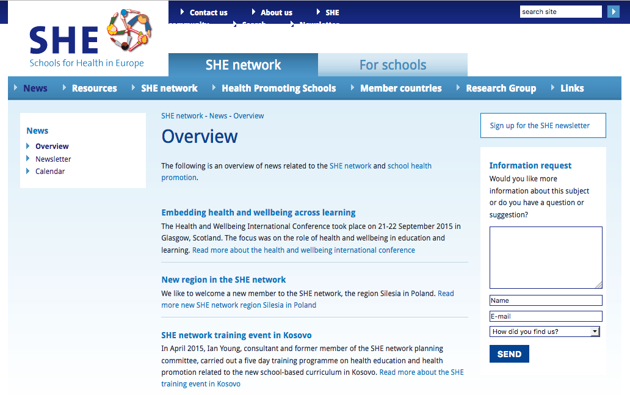Click the arrow bullet beside sidebar Newsletter
Image resolution: width=630 pixels, height=395 pixels.
27,158
